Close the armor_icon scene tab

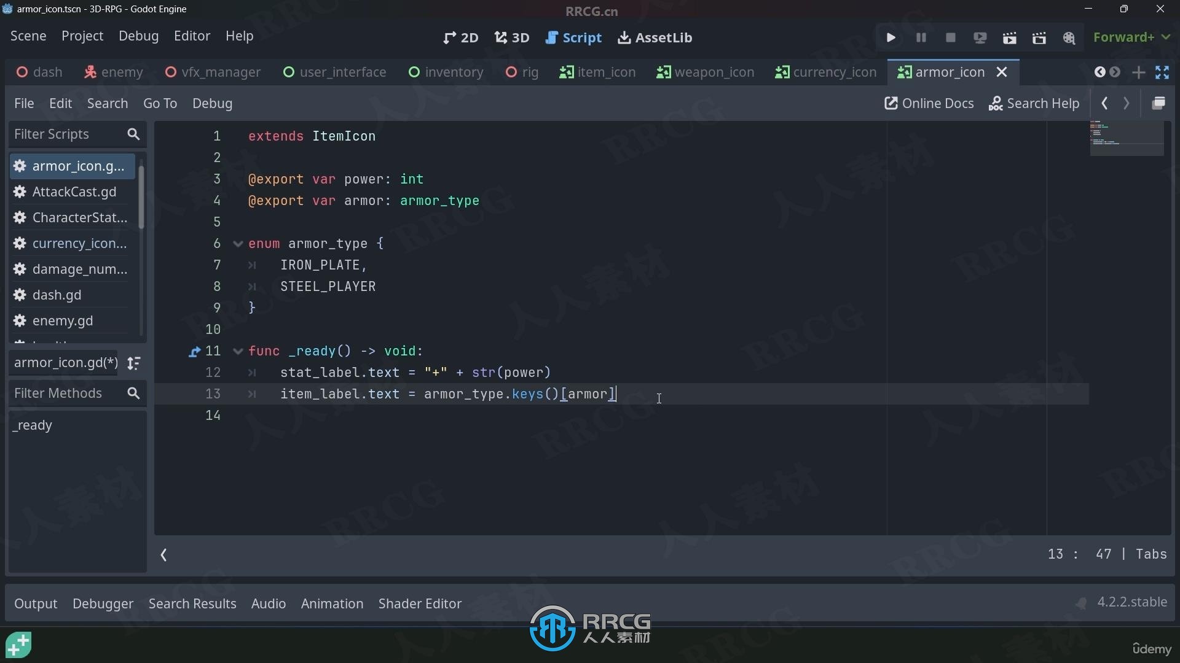coord(1002,72)
